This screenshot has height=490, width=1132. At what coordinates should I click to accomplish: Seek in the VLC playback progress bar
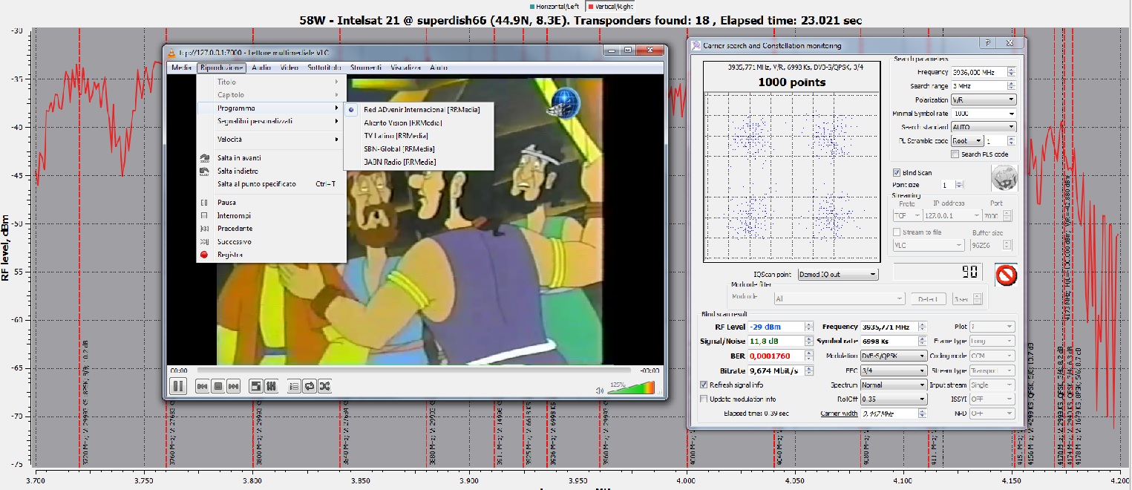point(414,370)
